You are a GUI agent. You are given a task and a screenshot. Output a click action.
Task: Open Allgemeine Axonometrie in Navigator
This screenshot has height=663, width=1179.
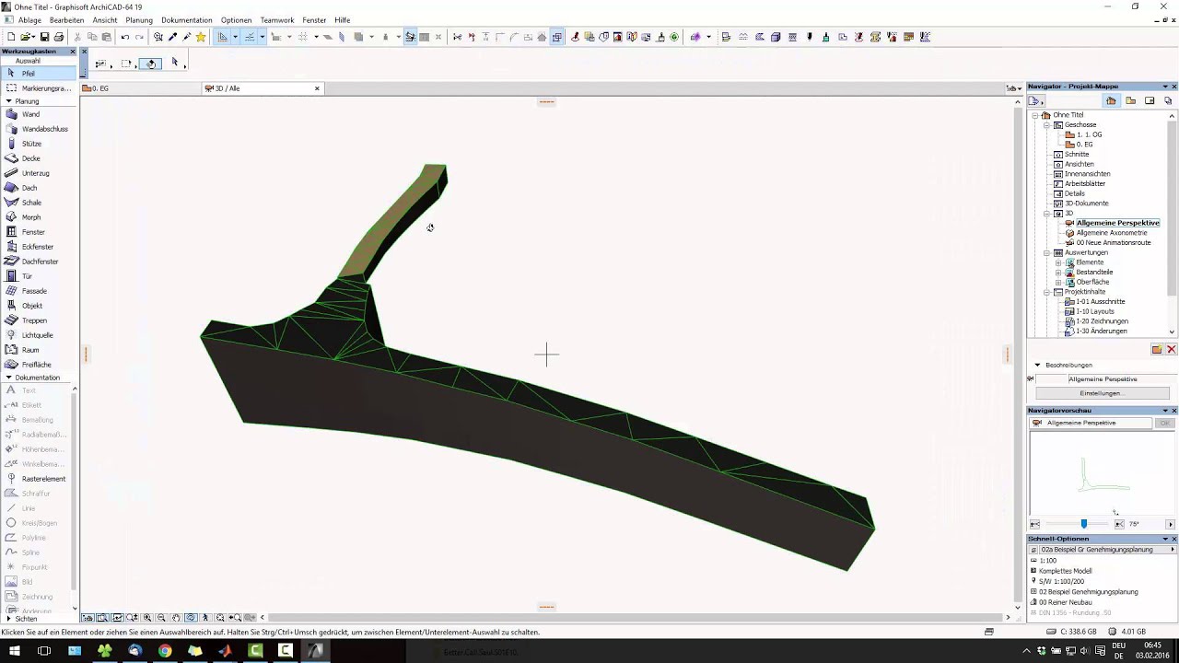click(1112, 233)
